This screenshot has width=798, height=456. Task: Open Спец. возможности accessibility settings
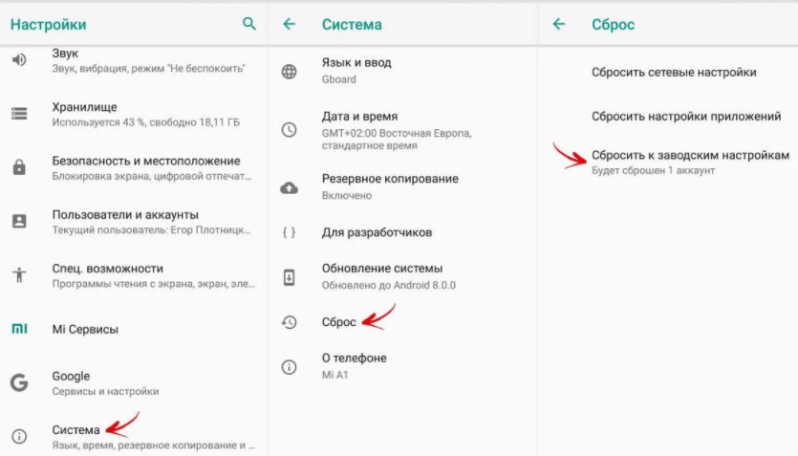pos(134,275)
